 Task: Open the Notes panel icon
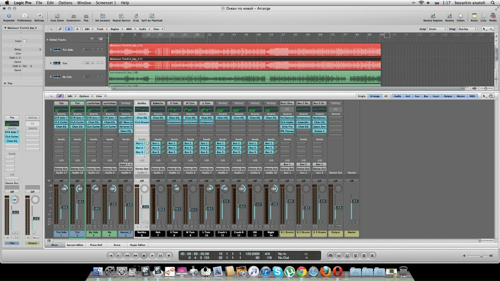coord(474,16)
